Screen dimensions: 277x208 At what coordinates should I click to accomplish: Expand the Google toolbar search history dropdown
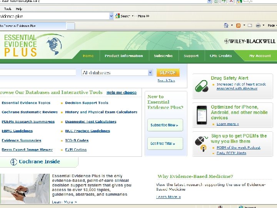point(111,16)
